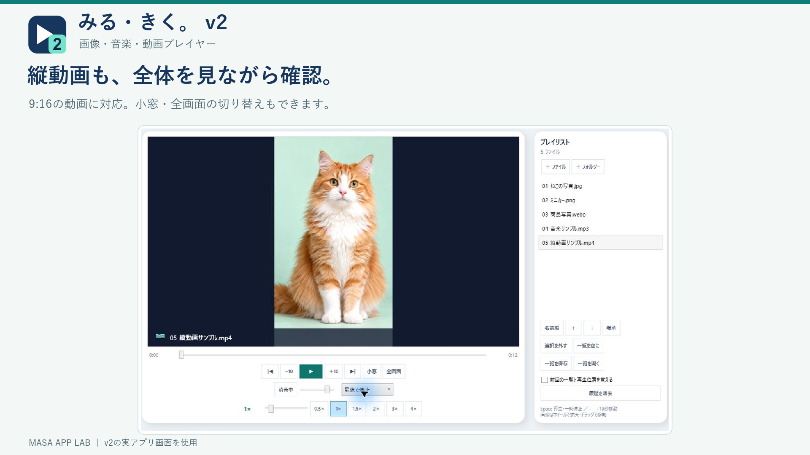
Task: Set playback speed to 2×
Action: click(x=376, y=409)
